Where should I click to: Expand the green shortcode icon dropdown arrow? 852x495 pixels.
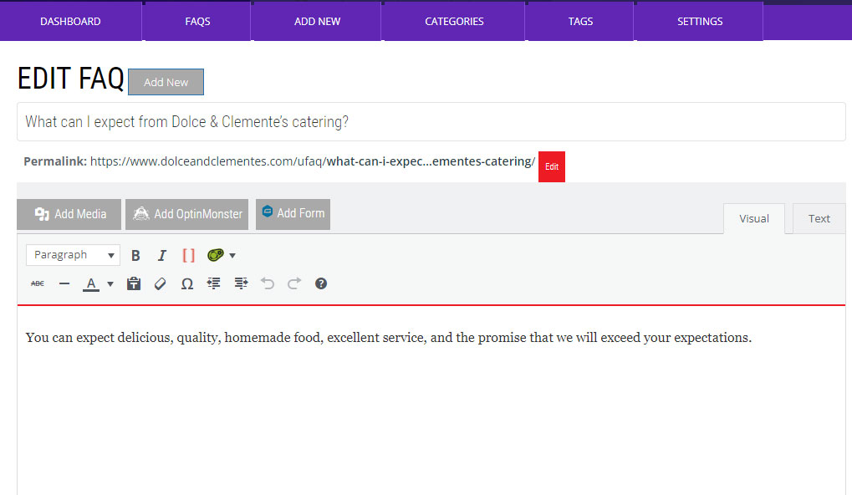tap(232, 255)
